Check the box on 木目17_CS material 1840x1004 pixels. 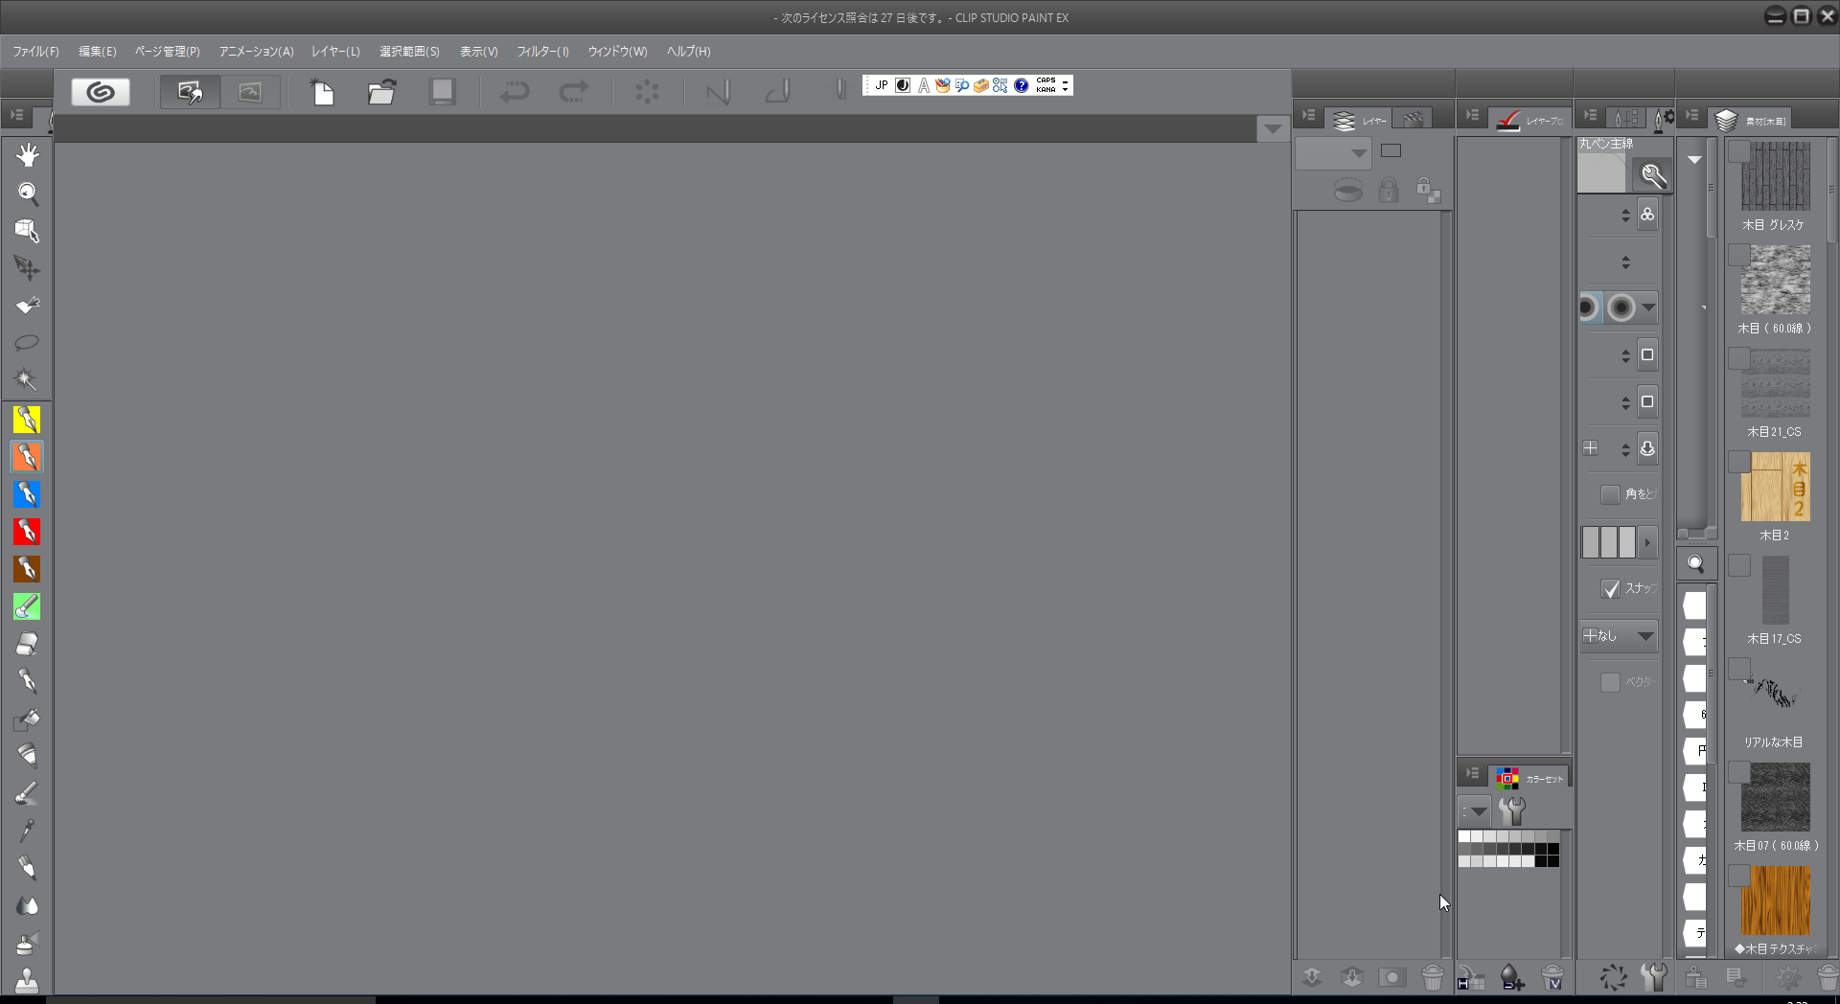[1739, 565]
